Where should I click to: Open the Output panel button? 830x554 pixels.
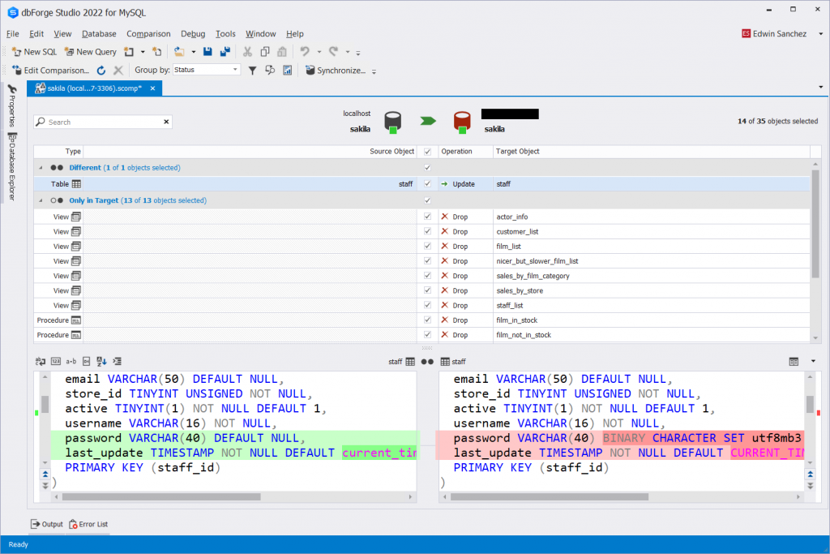click(x=46, y=524)
